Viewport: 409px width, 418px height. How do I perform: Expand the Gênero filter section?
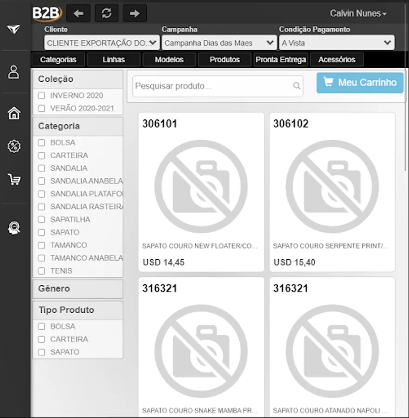pos(78,289)
